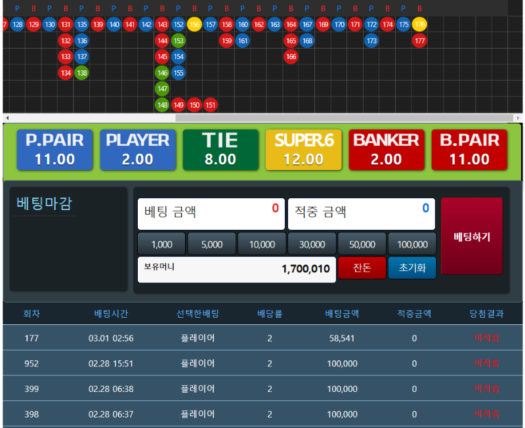The height and width of the screenshot is (428, 525).
Task: Click green roadmap marker 153
Action: 178,41
